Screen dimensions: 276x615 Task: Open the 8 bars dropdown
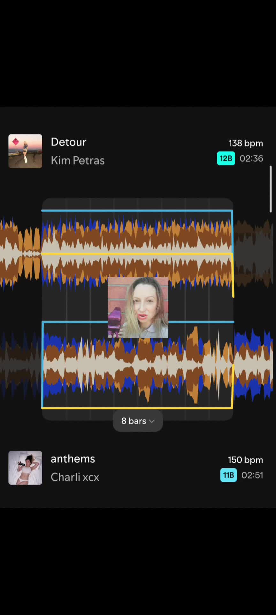[x=138, y=421]
